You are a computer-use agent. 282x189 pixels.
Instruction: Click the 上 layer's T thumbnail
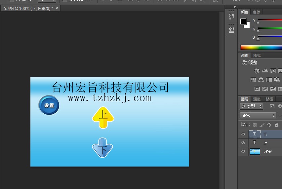255,143
